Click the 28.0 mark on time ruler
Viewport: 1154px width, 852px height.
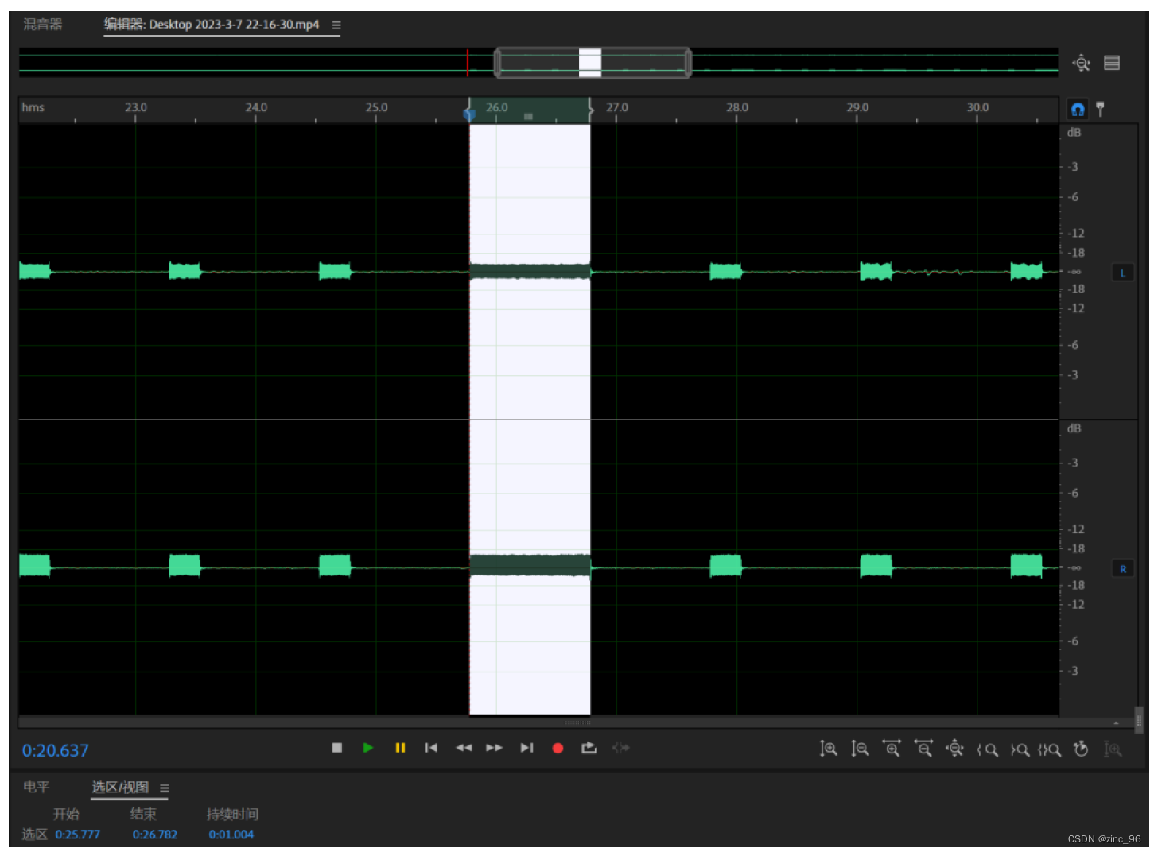pos(737,107)
